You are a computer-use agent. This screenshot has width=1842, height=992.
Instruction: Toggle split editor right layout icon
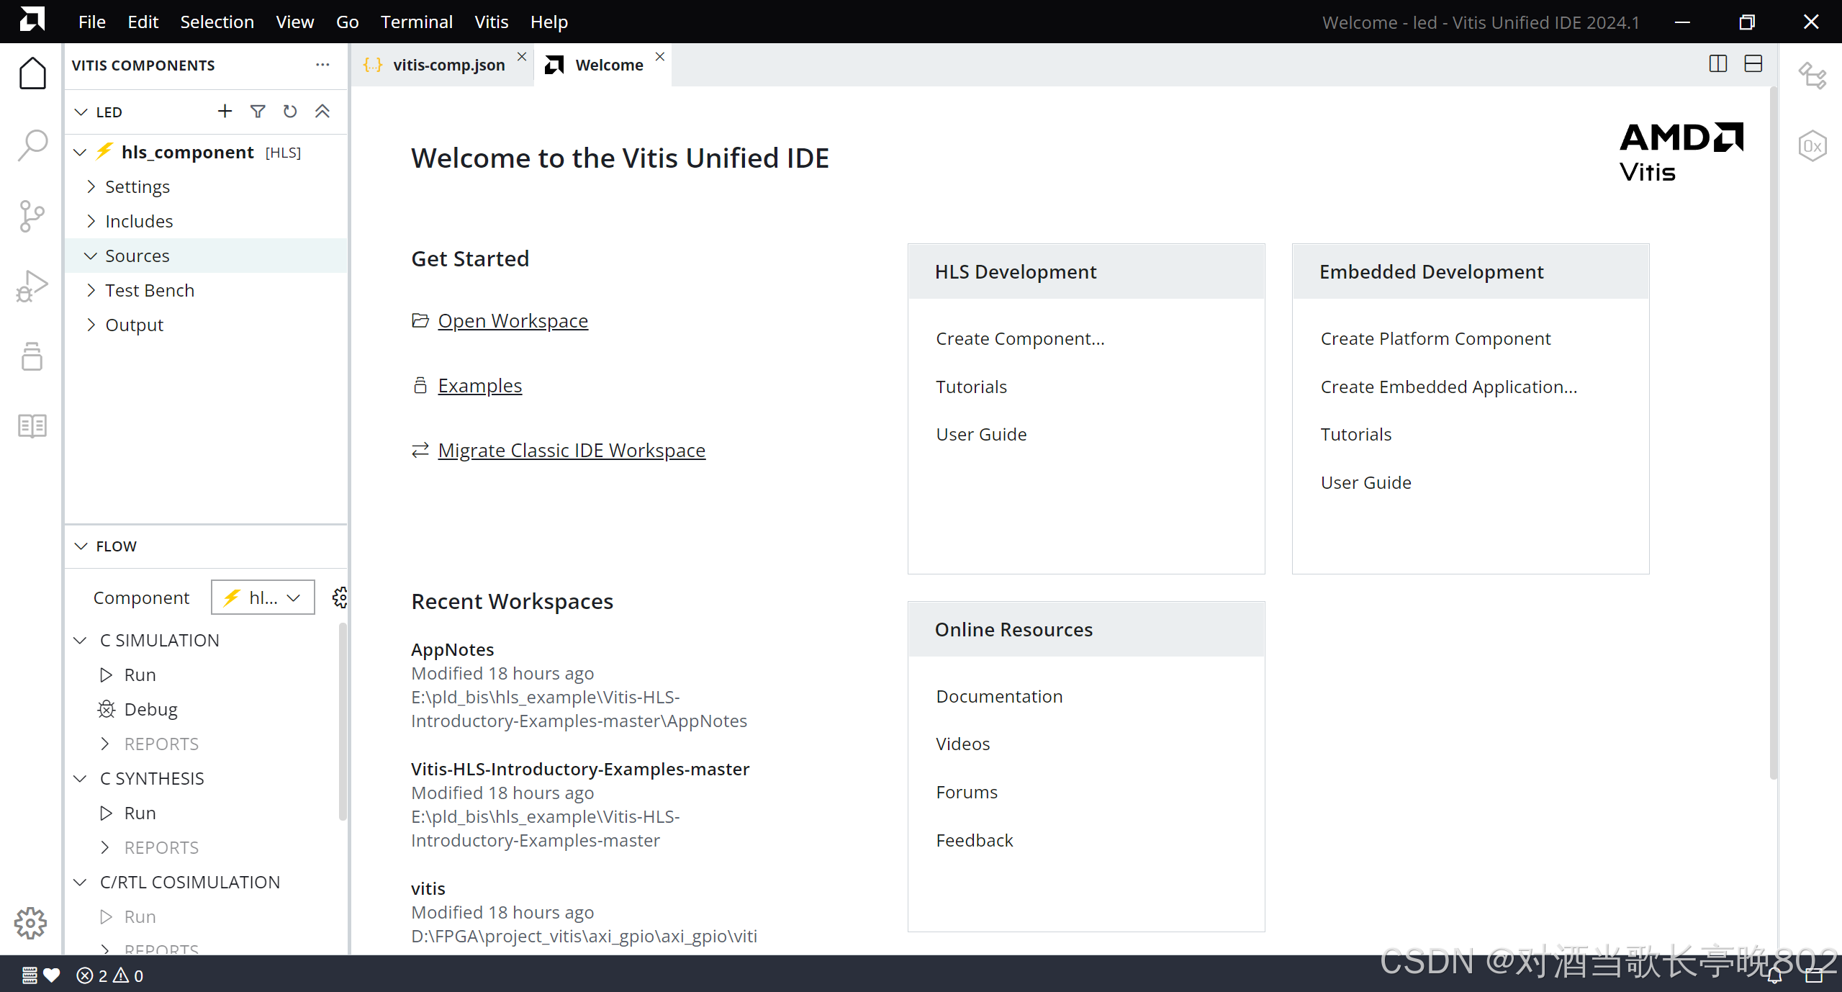pos(1717,64)
